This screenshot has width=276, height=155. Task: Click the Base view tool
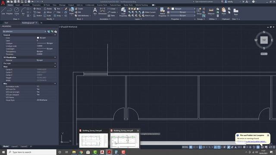(236, 12)
